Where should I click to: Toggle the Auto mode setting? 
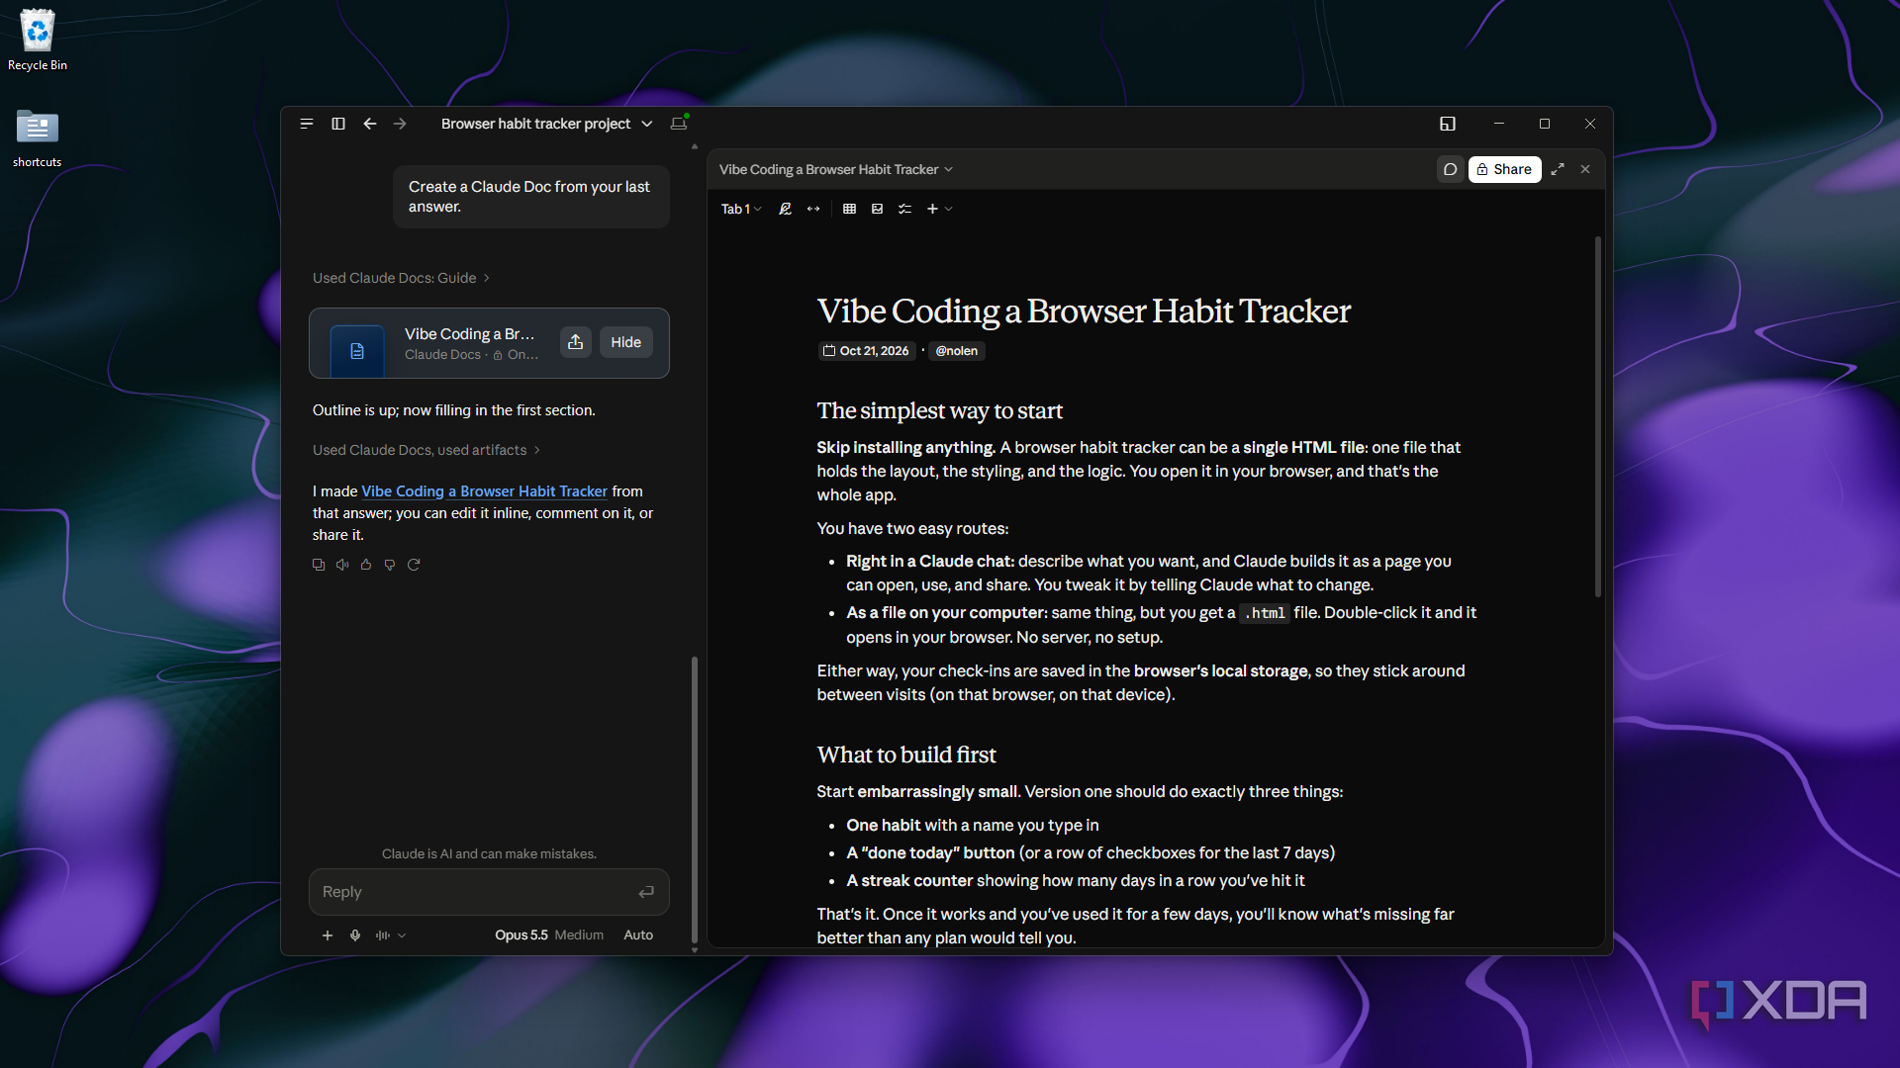pos(638,935)
